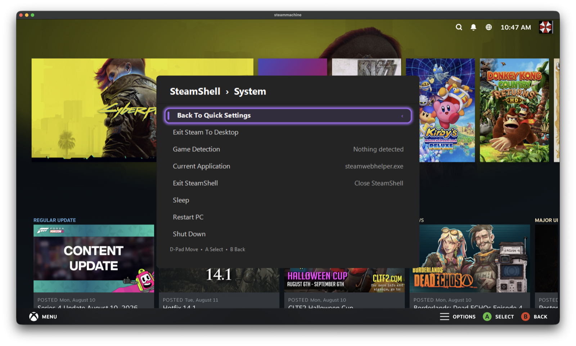576x346 pixels.
Task: Open the Forza Content Update news card
Action: (x=94, y=266)
